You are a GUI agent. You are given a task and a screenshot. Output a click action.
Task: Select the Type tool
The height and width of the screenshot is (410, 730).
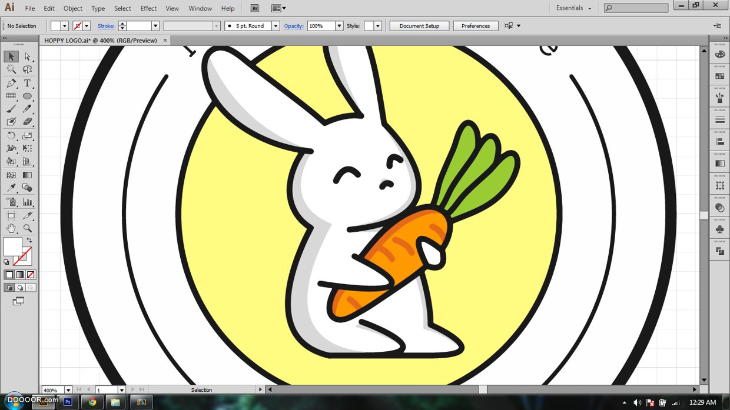click(x=27, y=83)
